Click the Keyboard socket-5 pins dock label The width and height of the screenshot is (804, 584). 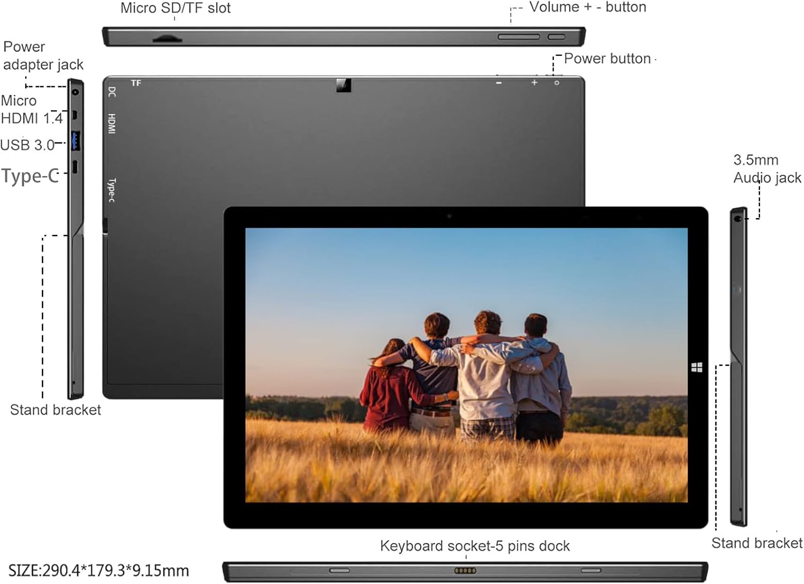[475, 546]
